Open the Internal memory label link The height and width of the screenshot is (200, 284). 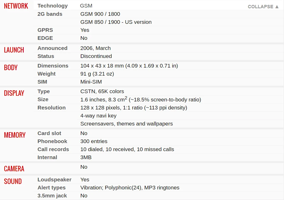pos(47,157)
